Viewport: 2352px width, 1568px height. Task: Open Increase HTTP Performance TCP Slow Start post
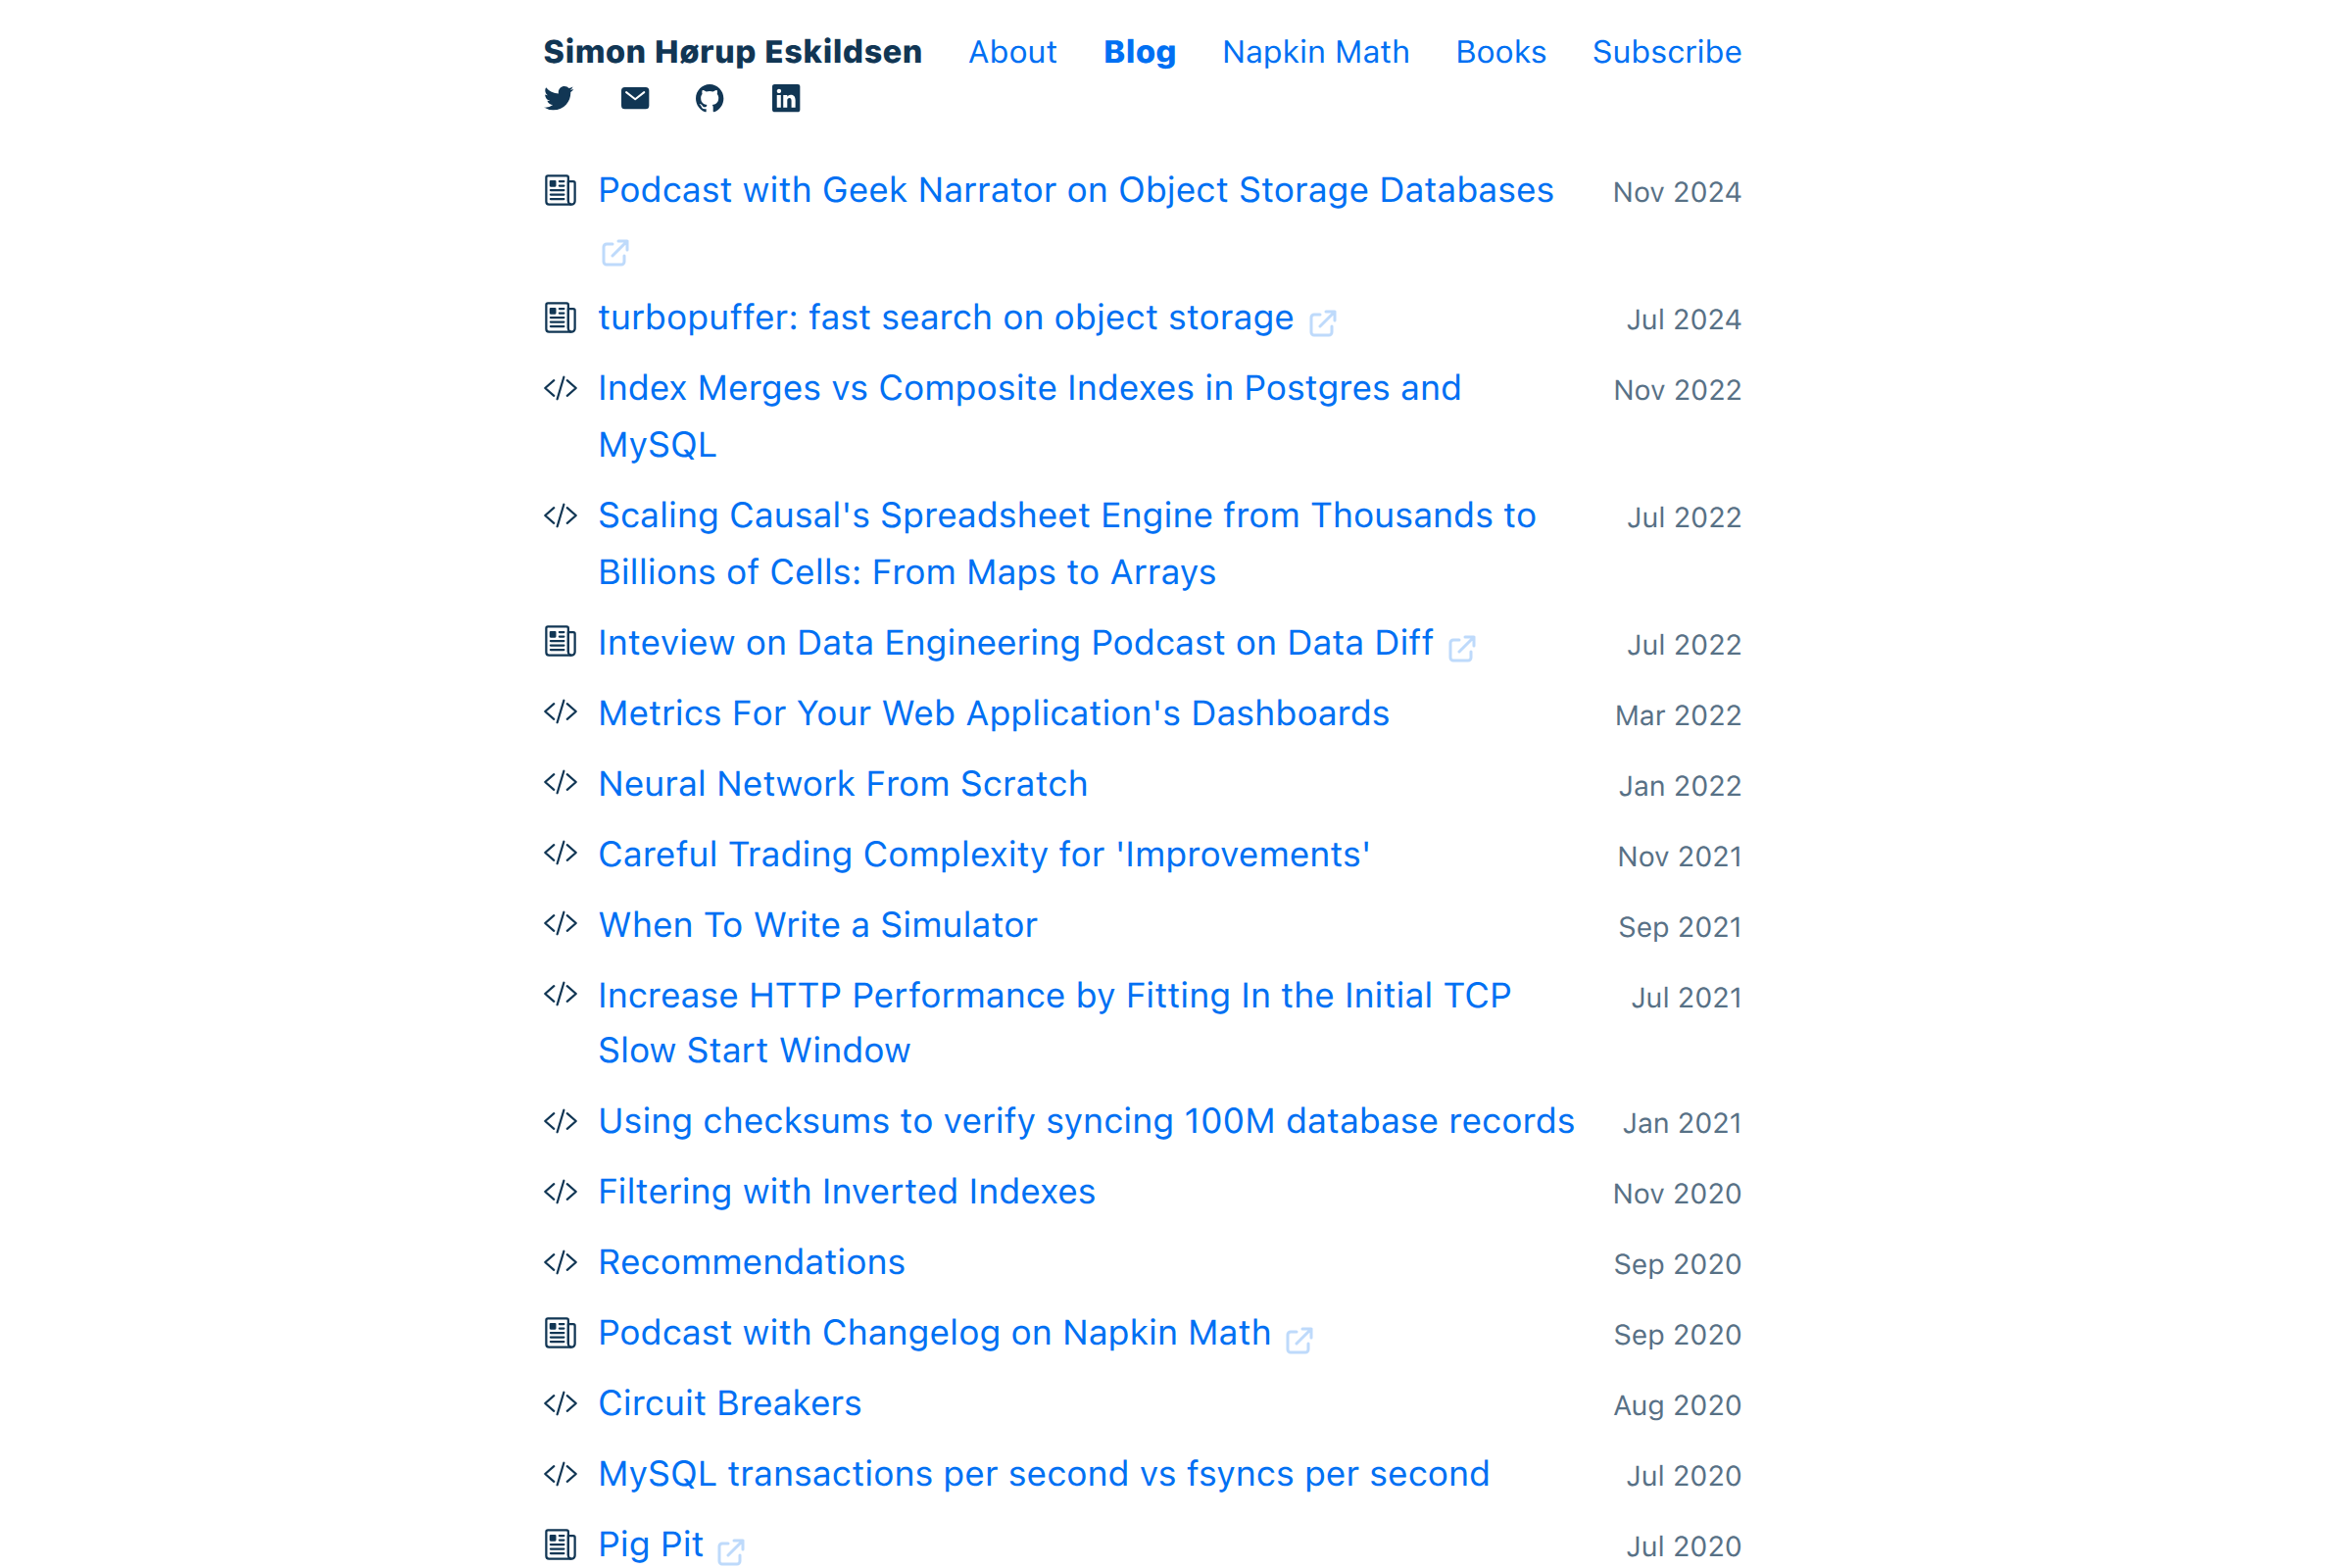(1055, 1023)
